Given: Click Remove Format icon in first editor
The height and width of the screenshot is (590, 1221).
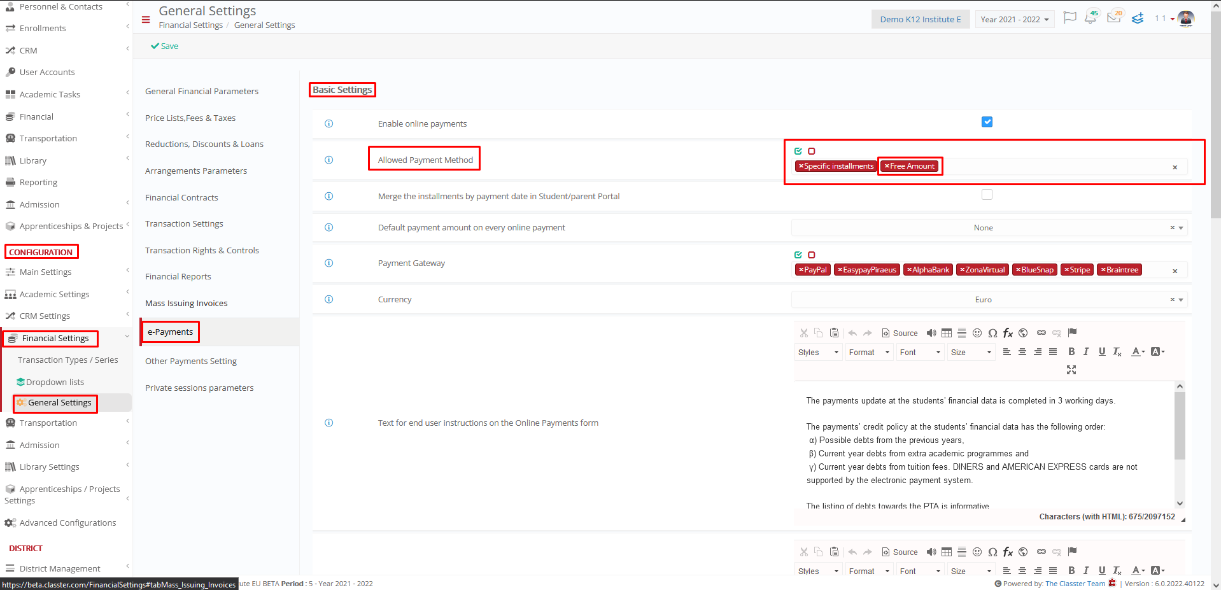Looking at the screenshot, I should (x=1117, y=352).
